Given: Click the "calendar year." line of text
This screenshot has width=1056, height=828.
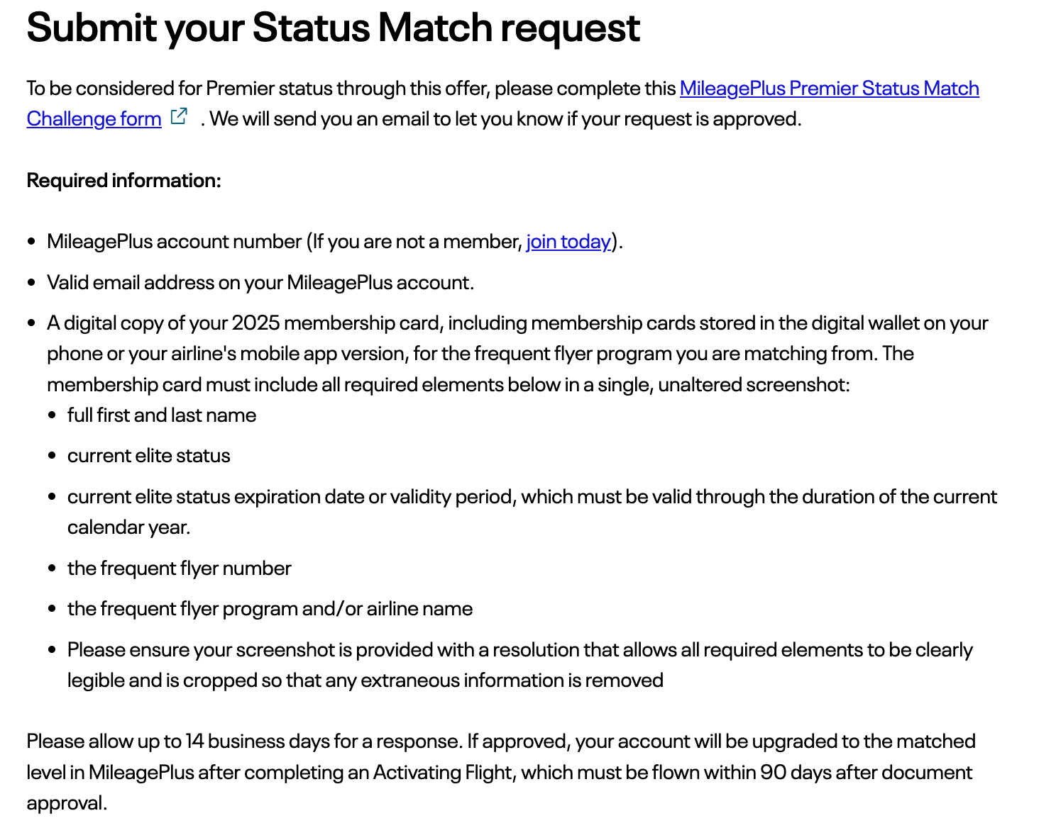Looking at the screenshot, I should tap(128, 527).
